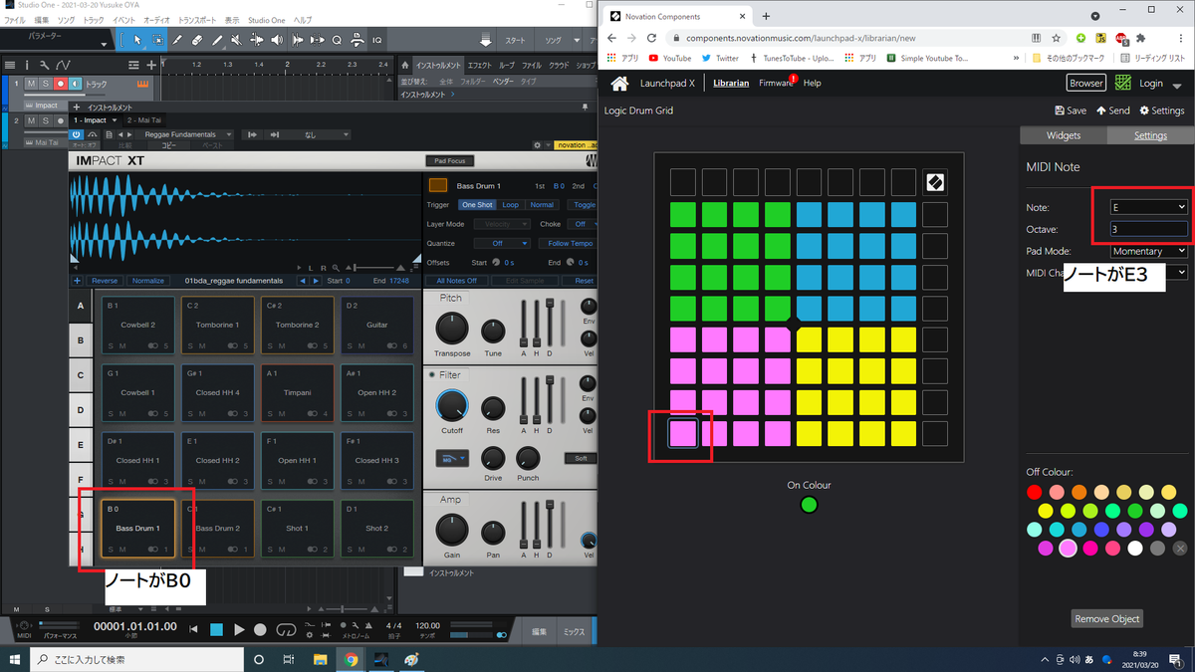Click the Q quantize icon in the toolbar
The height and width of the screenshot is (672, 1195).
[x=337, y=40]
